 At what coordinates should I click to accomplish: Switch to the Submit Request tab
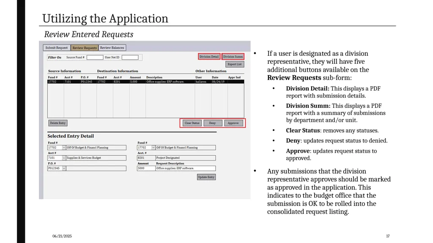(57, 48)
